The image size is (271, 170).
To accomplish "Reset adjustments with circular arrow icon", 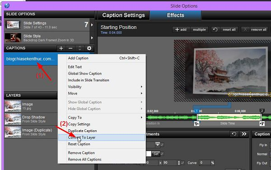I will pos(234,134).
